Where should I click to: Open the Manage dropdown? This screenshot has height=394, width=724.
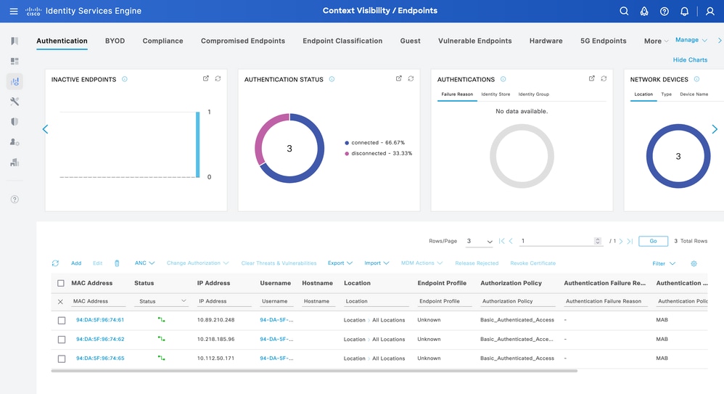(x=691, y=40)
